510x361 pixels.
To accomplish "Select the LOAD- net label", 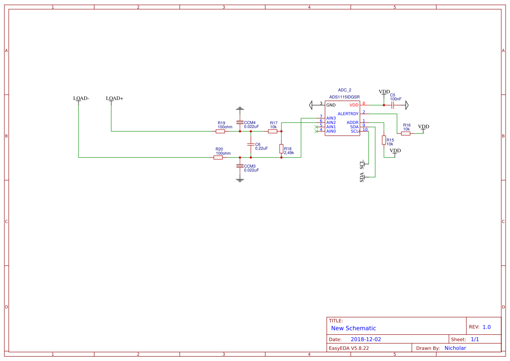I will tap(81, 99).
